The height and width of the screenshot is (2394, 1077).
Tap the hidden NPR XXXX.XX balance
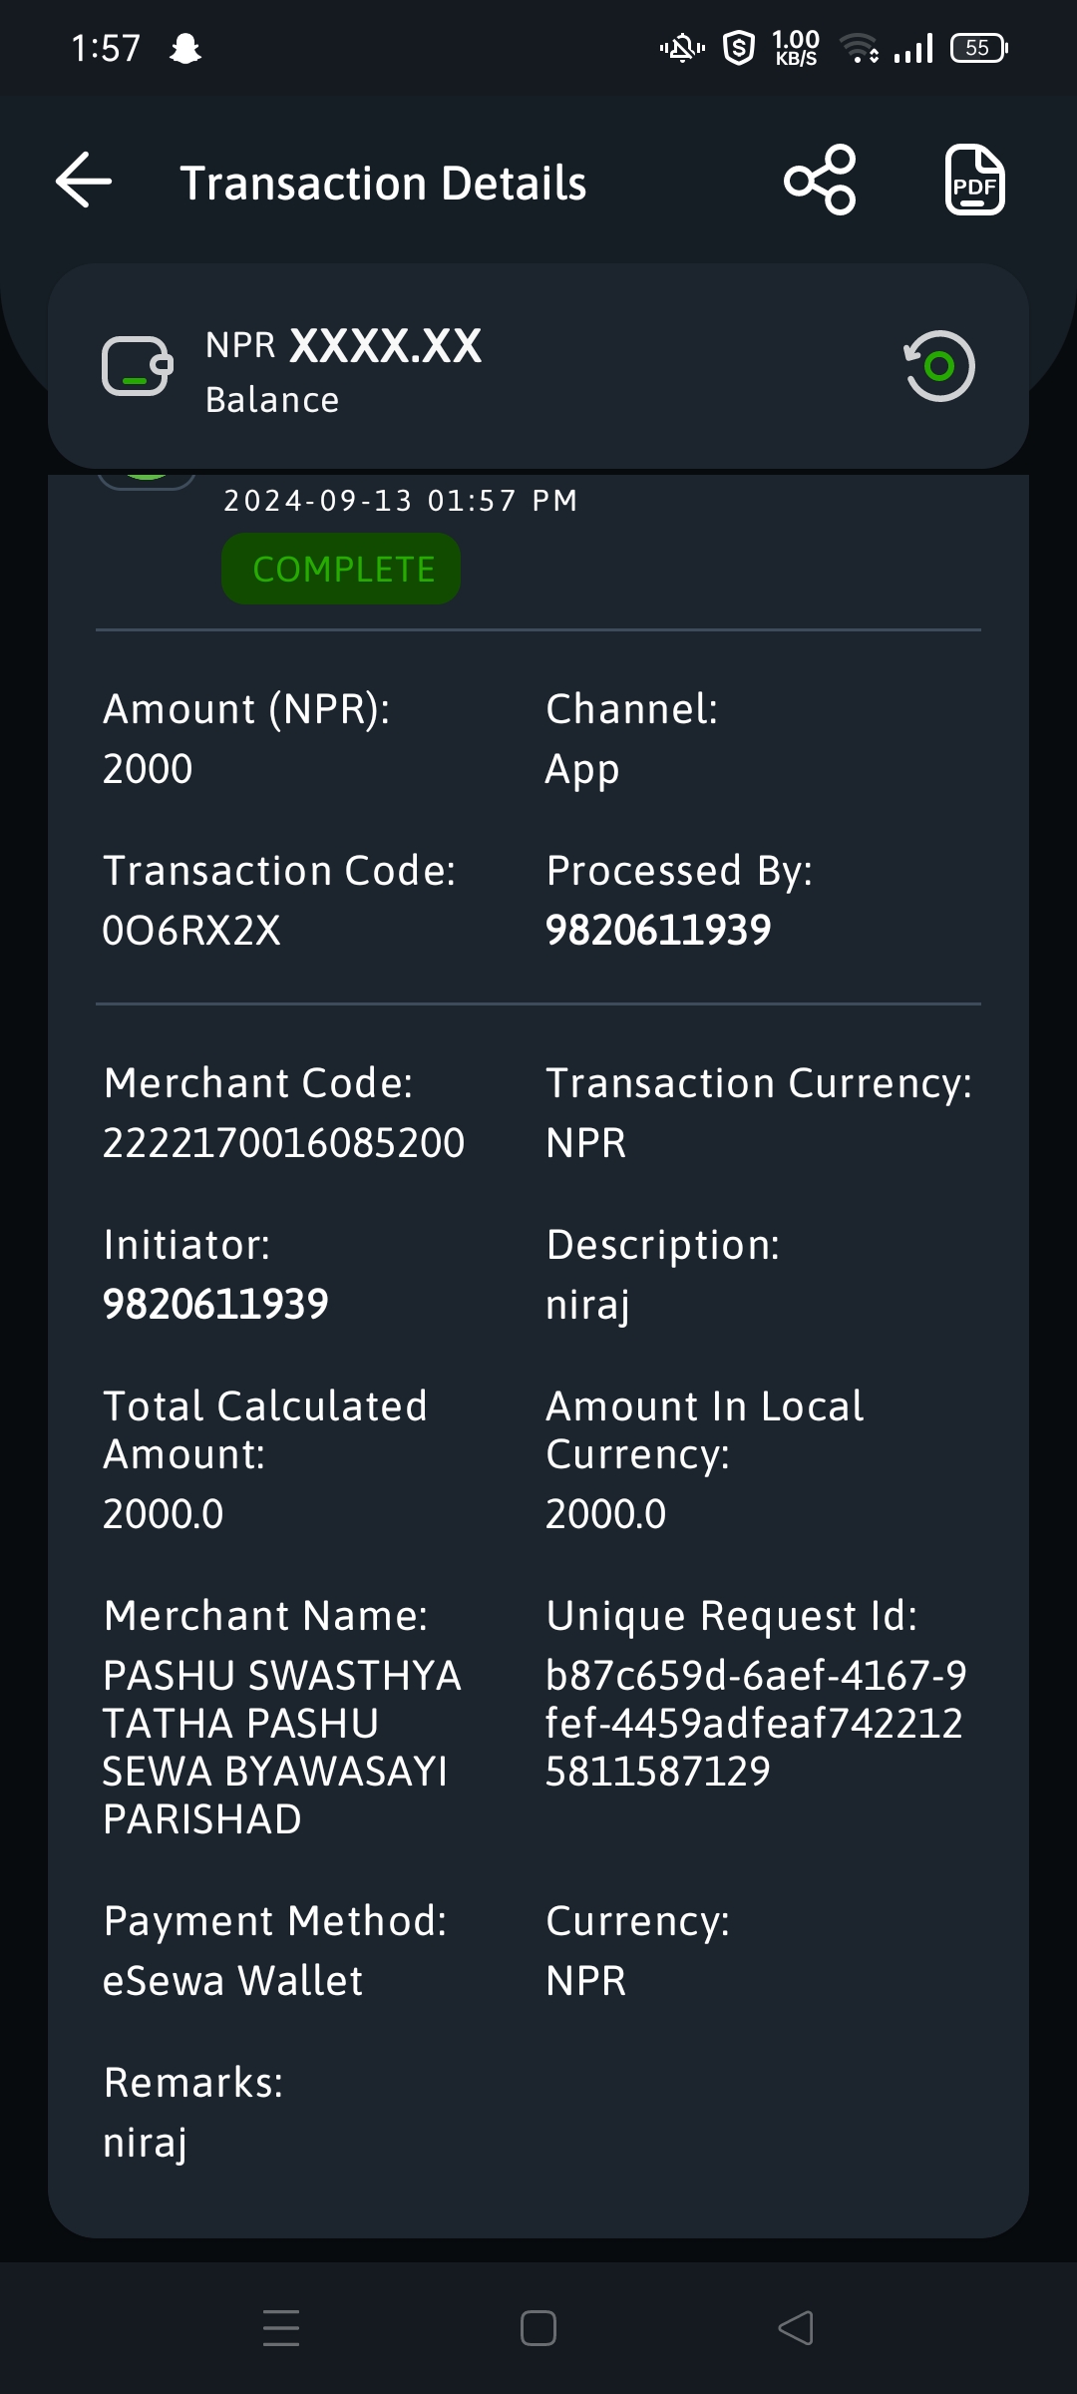click(x=343, y=346)
